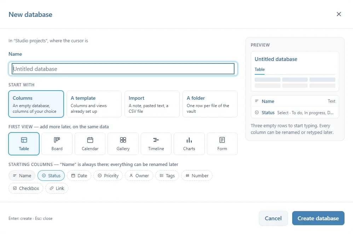Close the New database dialog
The width and height of the screenshot is (353, 234).
[338, 14]
